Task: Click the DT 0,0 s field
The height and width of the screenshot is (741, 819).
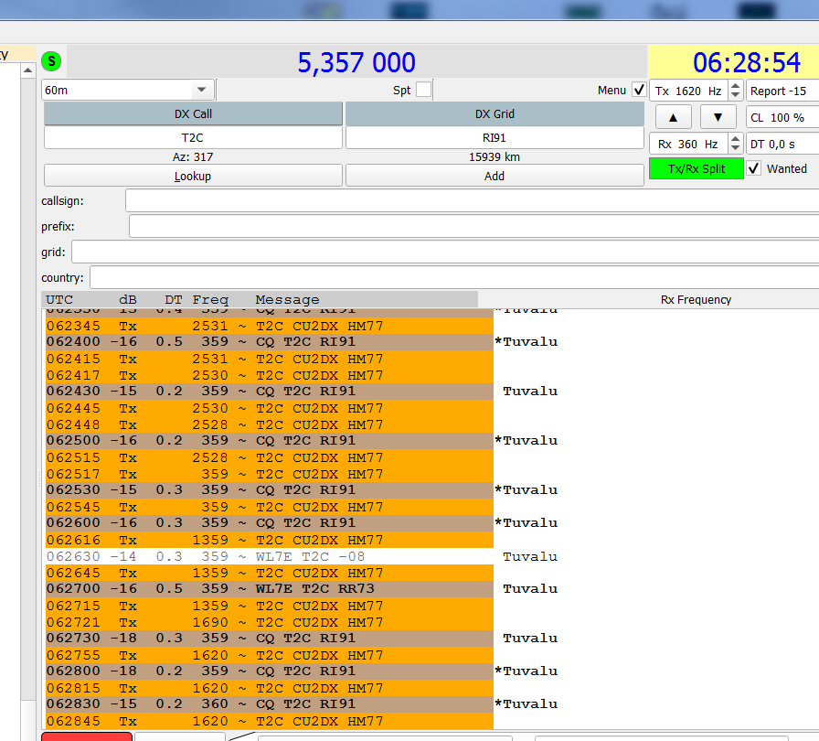Action: click(782, 145)
